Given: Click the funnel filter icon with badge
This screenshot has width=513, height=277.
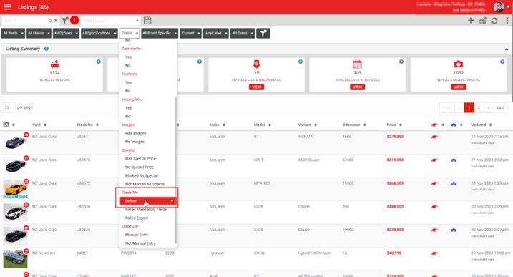Looking at the screenshot, I should (65, 20).
